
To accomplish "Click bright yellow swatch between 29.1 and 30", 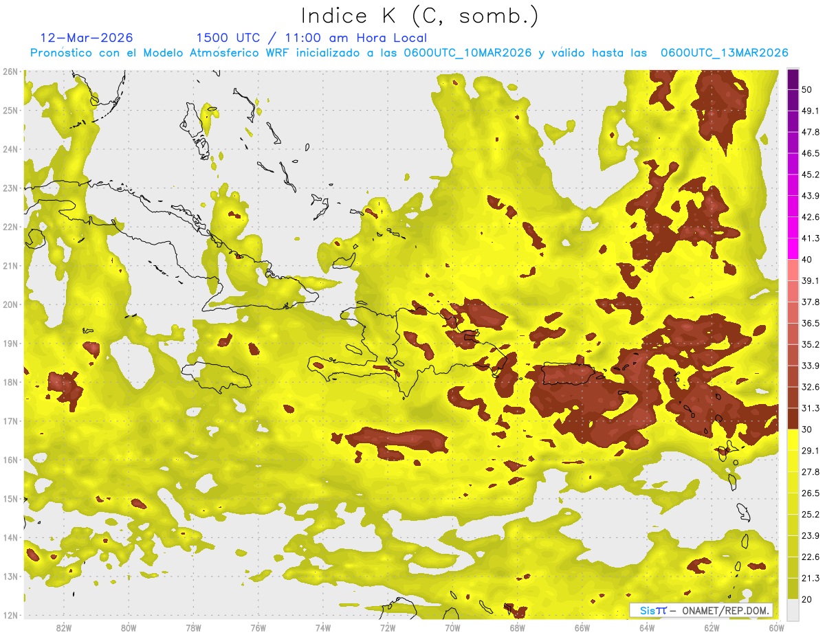I will pyautogui.click(x=793, y=440).
